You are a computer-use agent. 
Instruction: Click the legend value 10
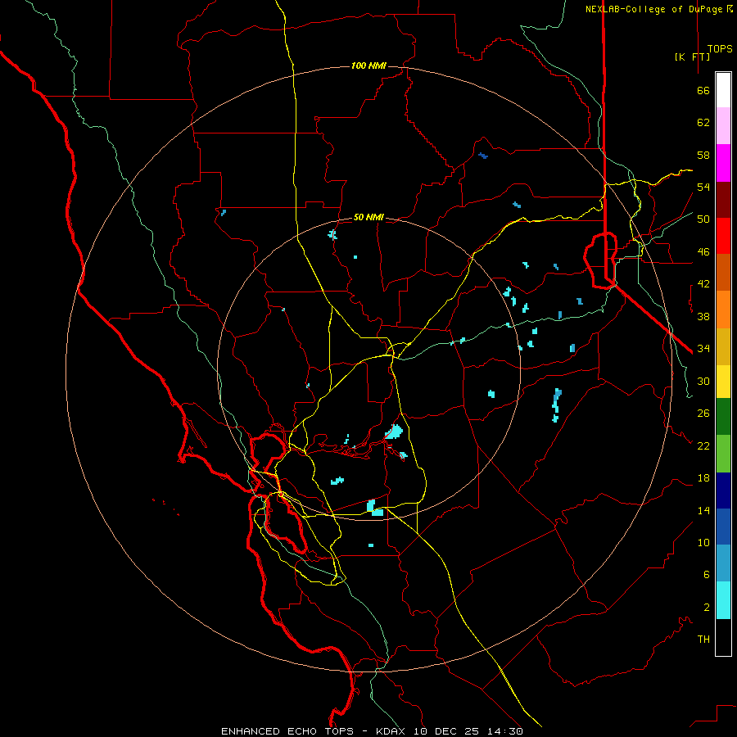(703, 542)
